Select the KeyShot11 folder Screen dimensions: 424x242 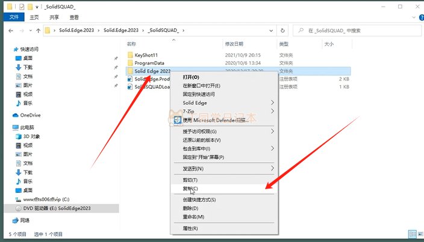coord(146,55)
